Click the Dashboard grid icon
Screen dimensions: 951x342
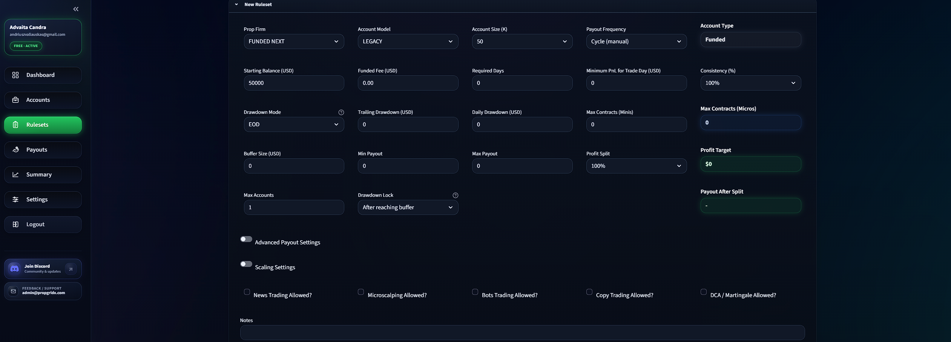tap(15, 75)
